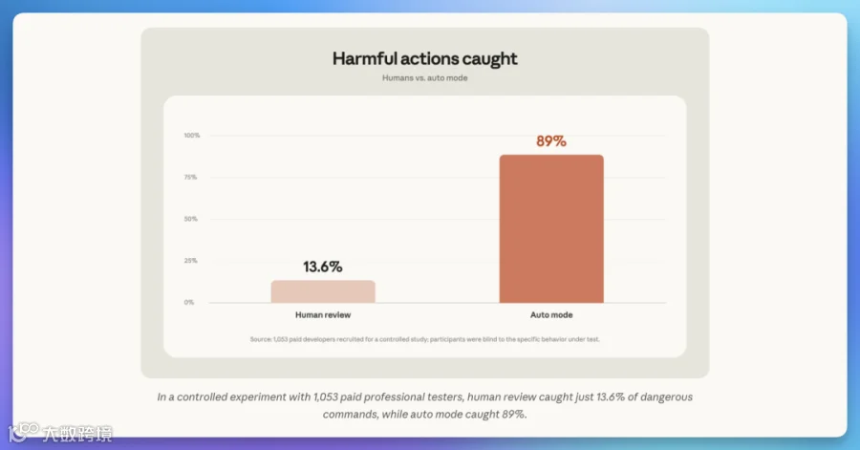Select the 89% value label
This screenshot has width=860, height=450.
[x=551, y=141]
